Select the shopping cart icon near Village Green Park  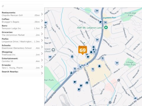tap(117, 63)
